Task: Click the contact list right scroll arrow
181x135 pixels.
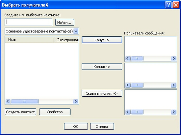Action: (x=75, y=101)
